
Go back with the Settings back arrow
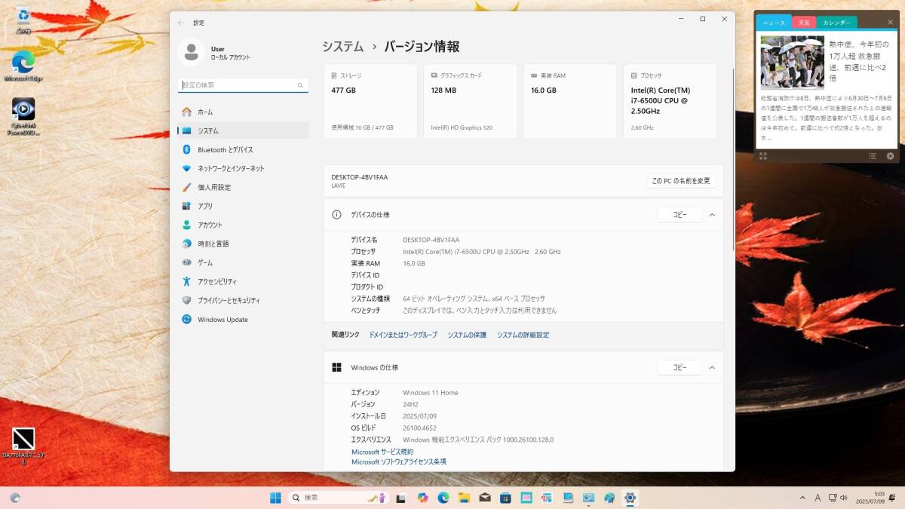pos(181,23)
